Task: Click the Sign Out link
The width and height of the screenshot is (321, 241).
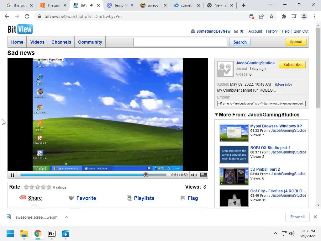Action: coord(301,31)
